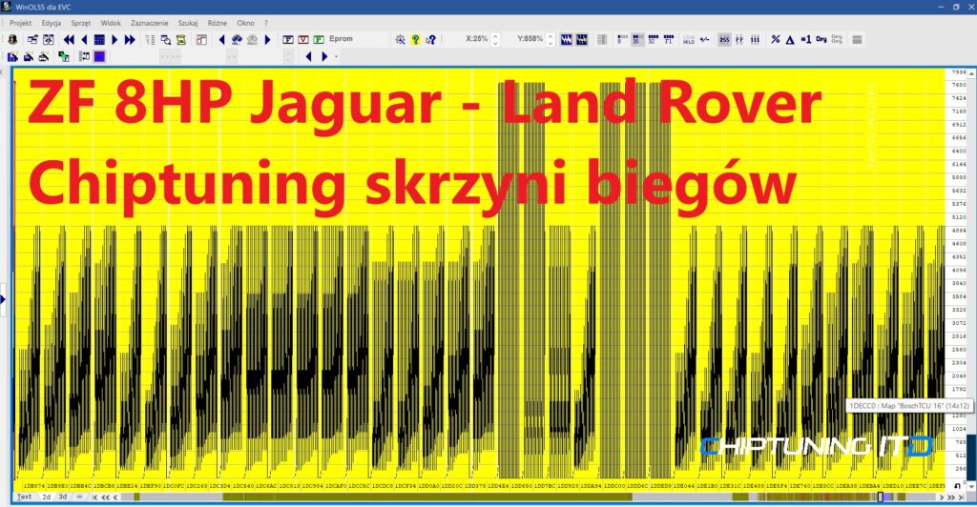Image resolution: width=977 pixels, height=507 pixels.
Task: Open the Różne menu
Action: tap(217, 23)
